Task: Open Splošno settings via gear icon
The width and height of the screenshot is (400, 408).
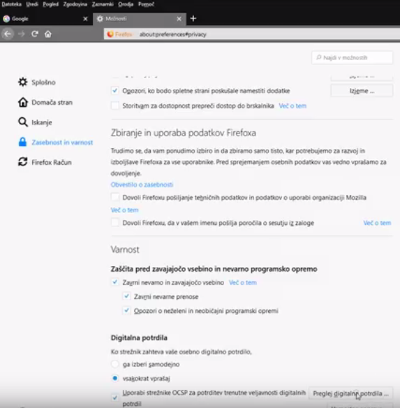Action: [x=23, y=82]
